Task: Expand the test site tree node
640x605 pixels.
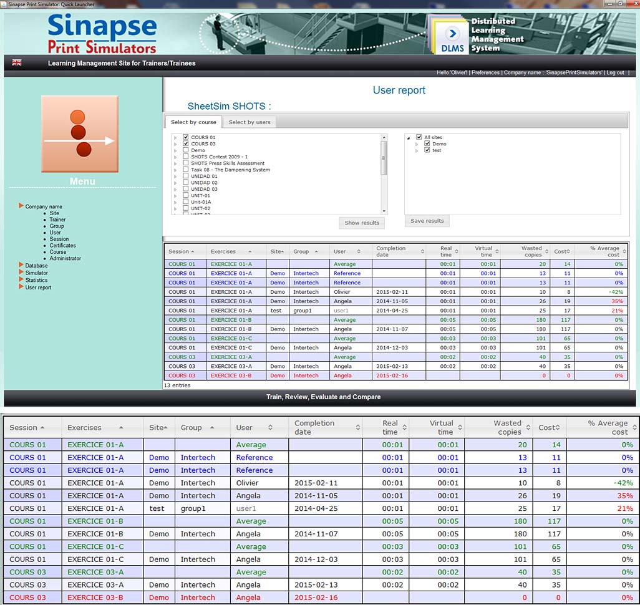Action: pos(417,151)
